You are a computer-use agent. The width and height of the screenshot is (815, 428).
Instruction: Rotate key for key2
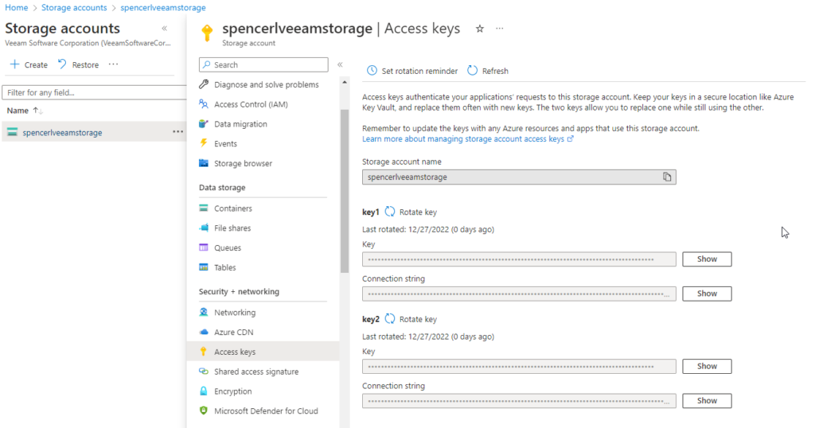click(x=411, y=319)
